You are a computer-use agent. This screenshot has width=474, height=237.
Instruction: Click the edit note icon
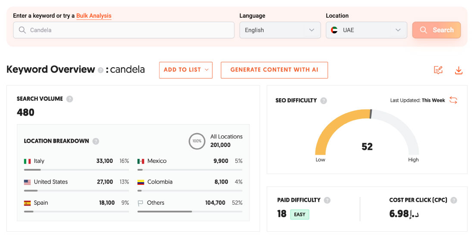pyautogui.click(x=438, y=70)
